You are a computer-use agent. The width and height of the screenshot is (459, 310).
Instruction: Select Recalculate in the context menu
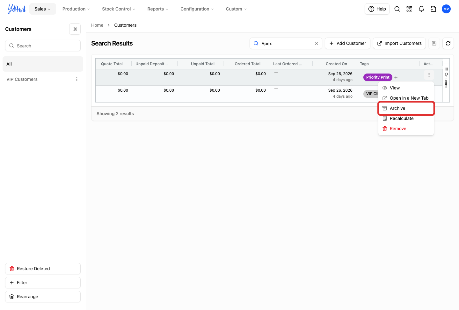click(x=406, y=118)
